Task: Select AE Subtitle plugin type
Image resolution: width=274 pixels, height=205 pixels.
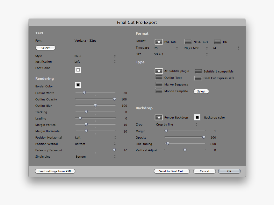Action: 159,71
